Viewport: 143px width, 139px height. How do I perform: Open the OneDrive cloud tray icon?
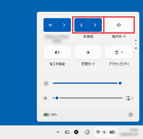click(67, 132)
